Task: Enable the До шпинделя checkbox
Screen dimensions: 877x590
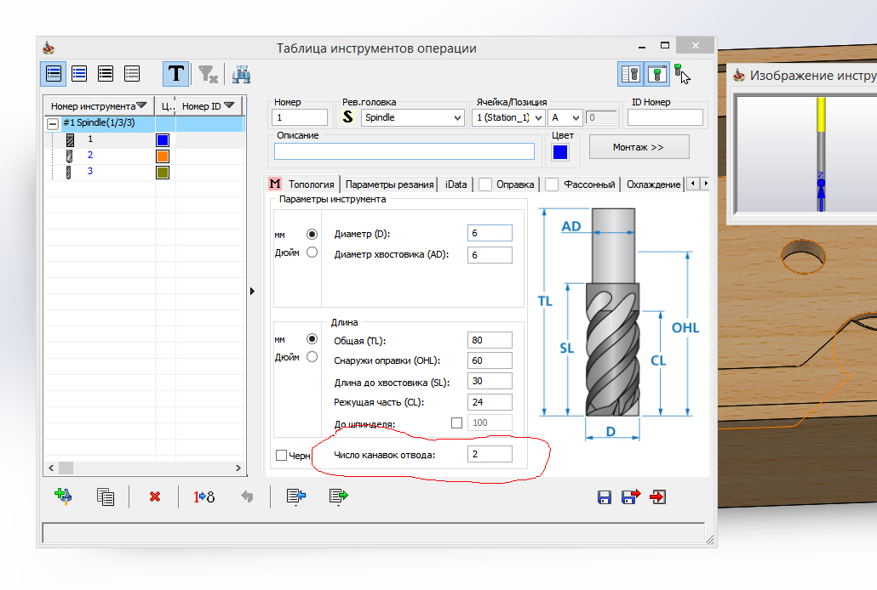Action: pyautogui.click(x=456, y=423)
